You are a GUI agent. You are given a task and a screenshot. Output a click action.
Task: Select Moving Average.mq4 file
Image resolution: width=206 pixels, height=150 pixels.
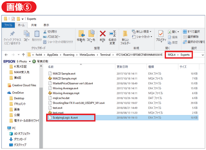click(x=123, y=93)
